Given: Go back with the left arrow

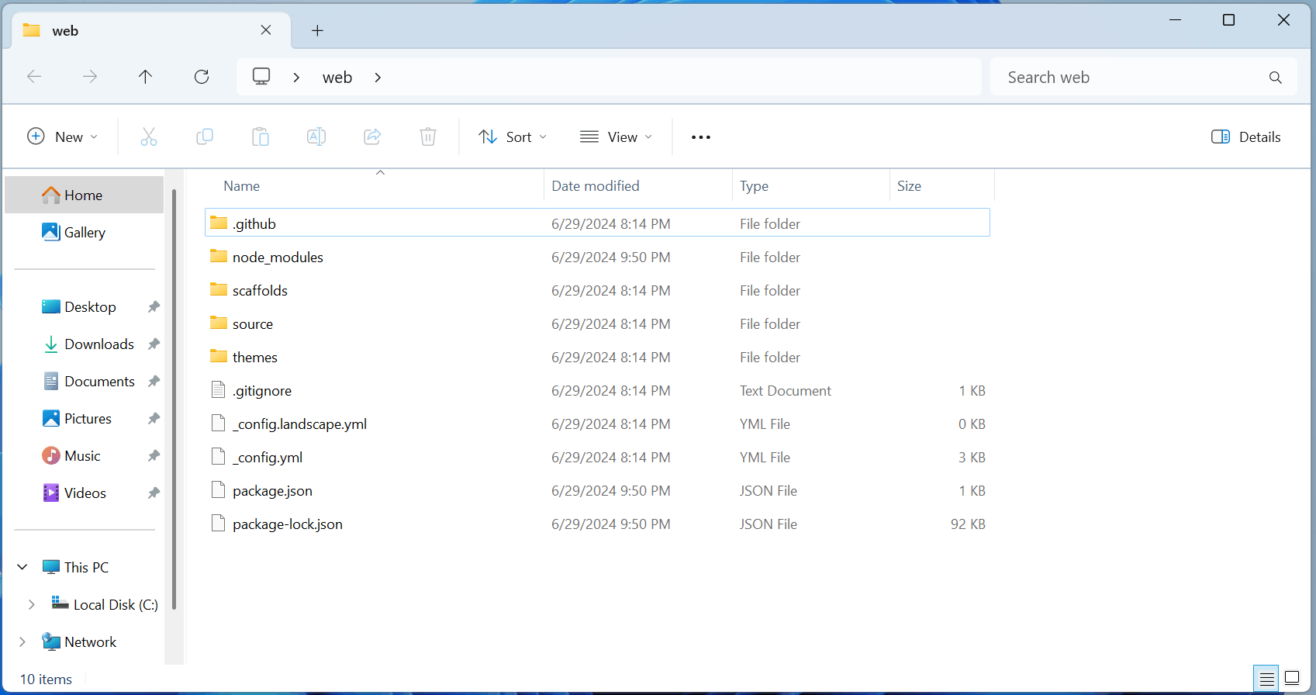Looking at the screenshot, I should [34, 76].
